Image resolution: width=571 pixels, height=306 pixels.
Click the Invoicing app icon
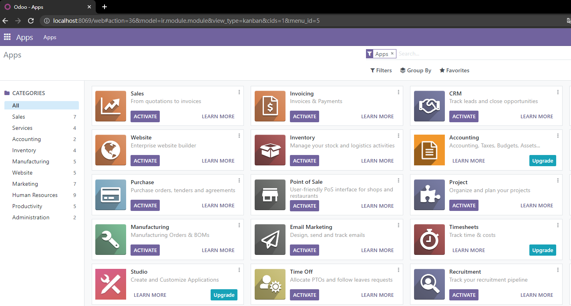(270, 106)
